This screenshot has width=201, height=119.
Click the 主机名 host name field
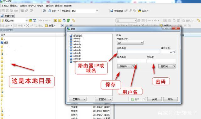(x=139, y=52)
